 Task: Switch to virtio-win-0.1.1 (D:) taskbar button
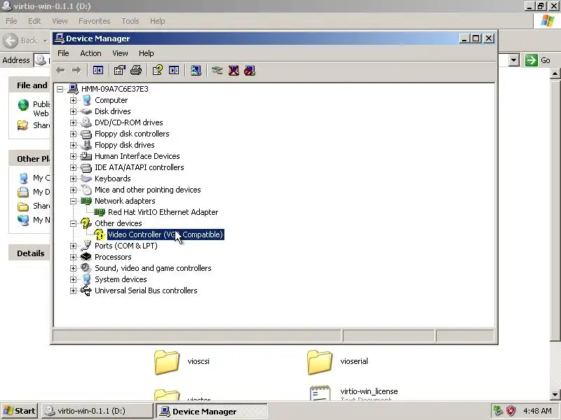[97, 411]
